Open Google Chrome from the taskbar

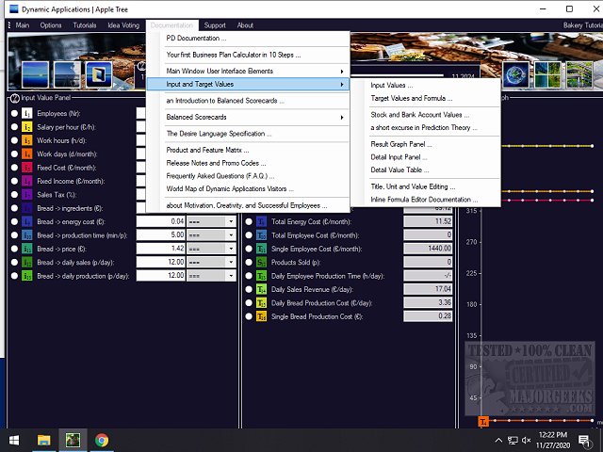coord(102,440)
